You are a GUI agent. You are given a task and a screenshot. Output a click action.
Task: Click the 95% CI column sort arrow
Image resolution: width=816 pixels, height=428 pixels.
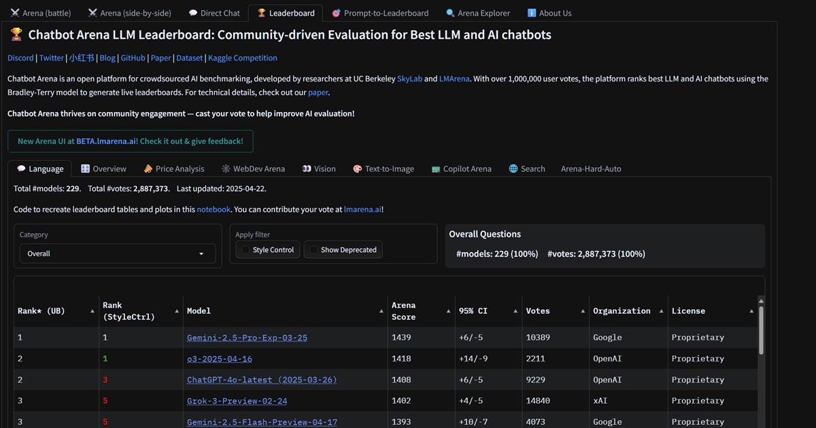(515, 311)
